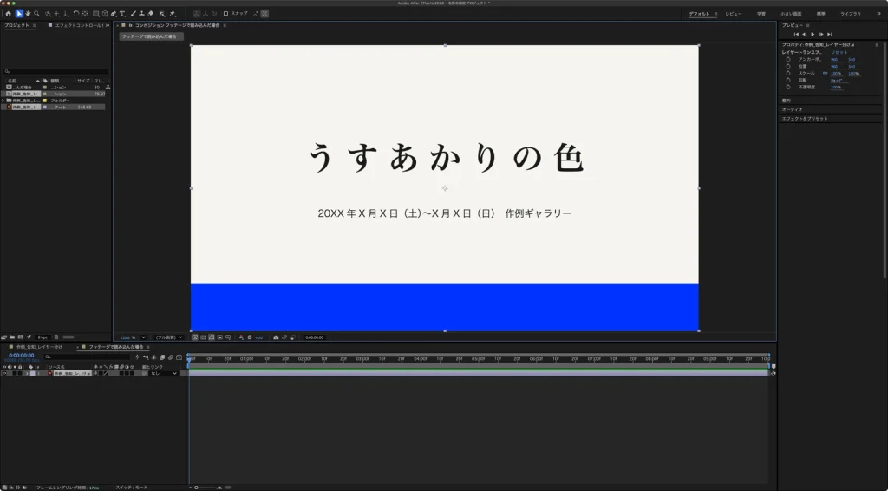Show more workspaces with double chevron
This screenshot has height=491, width=888.
pos(878,14)
